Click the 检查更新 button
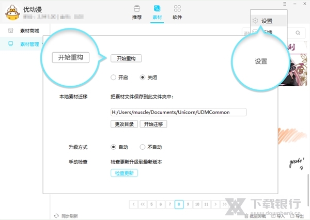 [x=124, y=173]
